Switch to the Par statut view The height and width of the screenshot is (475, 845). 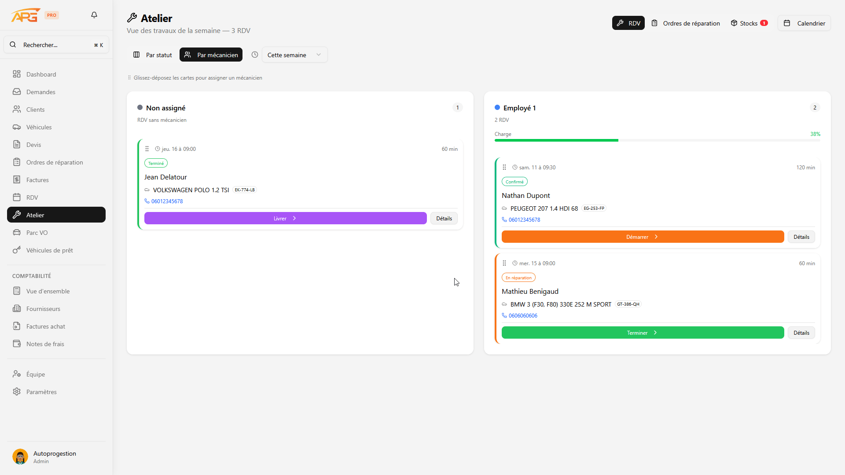click(153, 55)
